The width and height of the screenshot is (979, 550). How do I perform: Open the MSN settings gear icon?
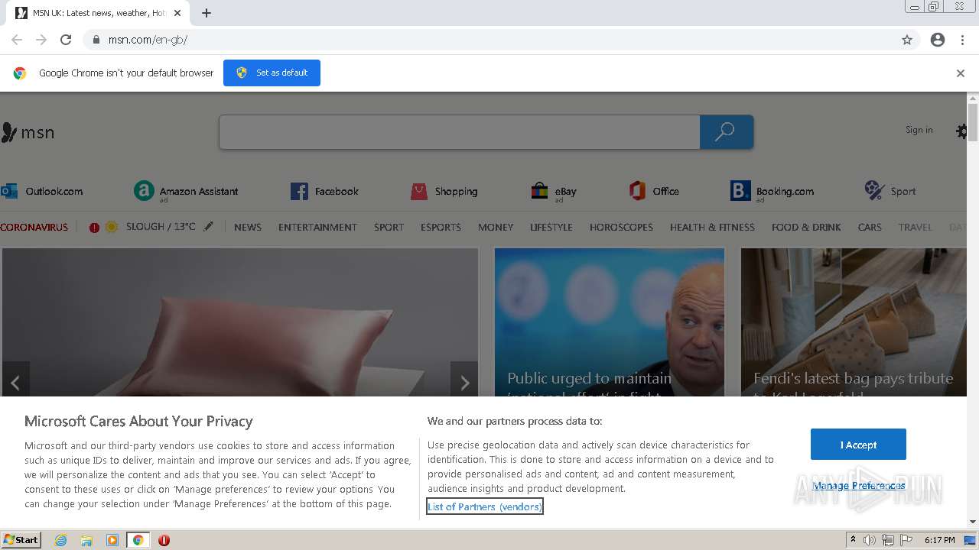(962, 131)
